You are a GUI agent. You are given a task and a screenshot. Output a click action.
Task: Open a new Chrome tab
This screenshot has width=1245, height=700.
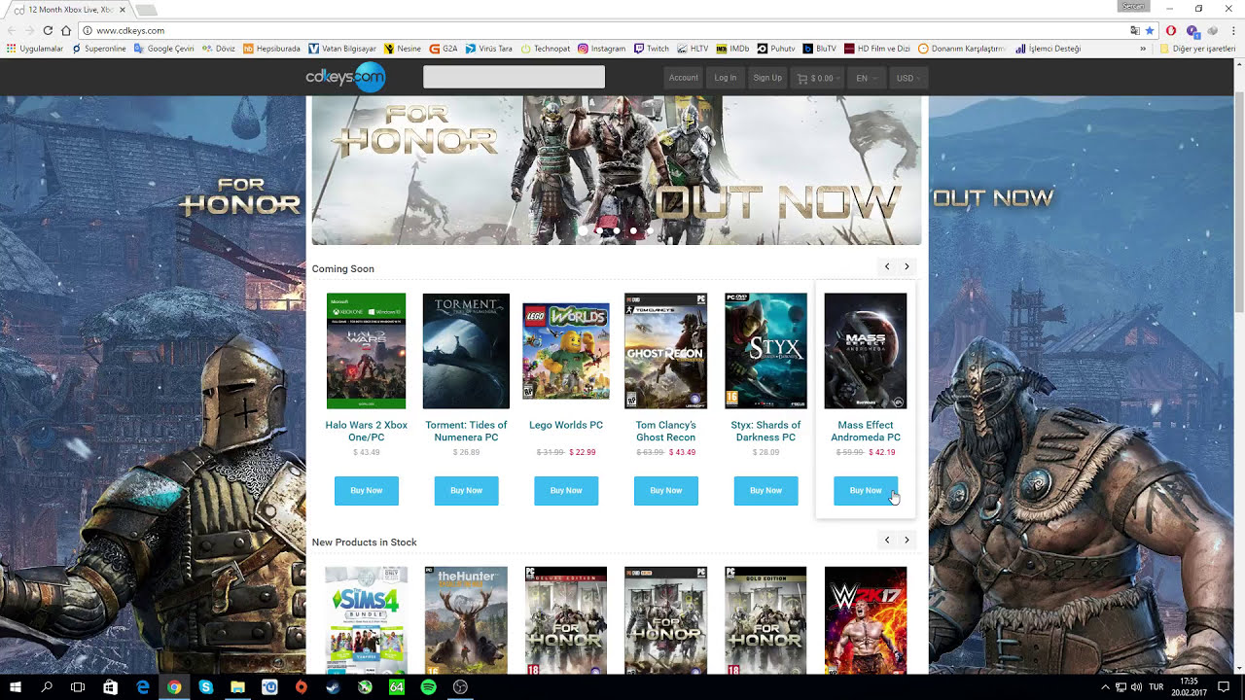coord(146,10)
